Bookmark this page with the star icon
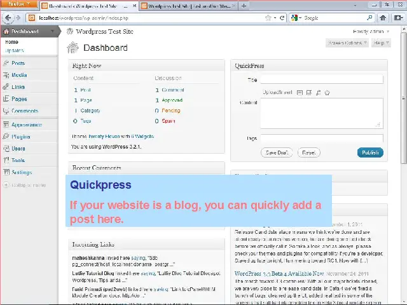This screenshot has width=407, height=305. point(268,18)
